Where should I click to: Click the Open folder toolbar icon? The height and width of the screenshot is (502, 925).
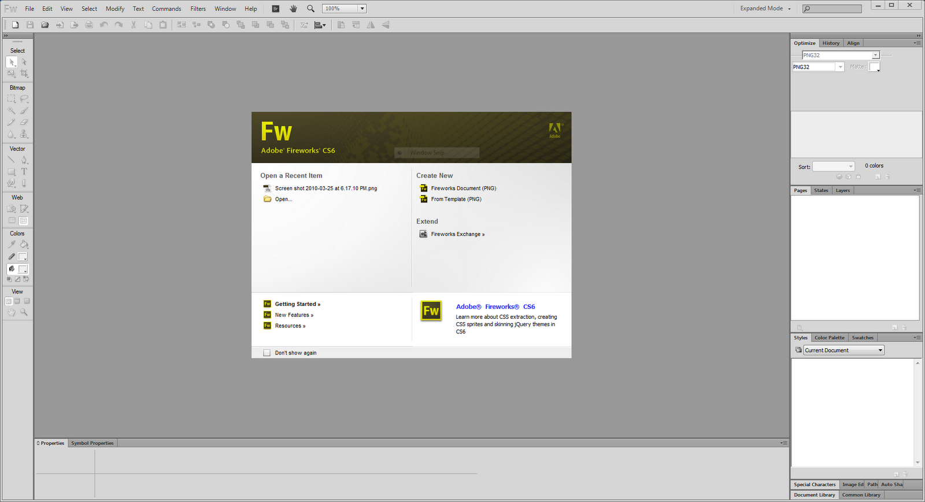pyautogui.click(x=45, y=25)
